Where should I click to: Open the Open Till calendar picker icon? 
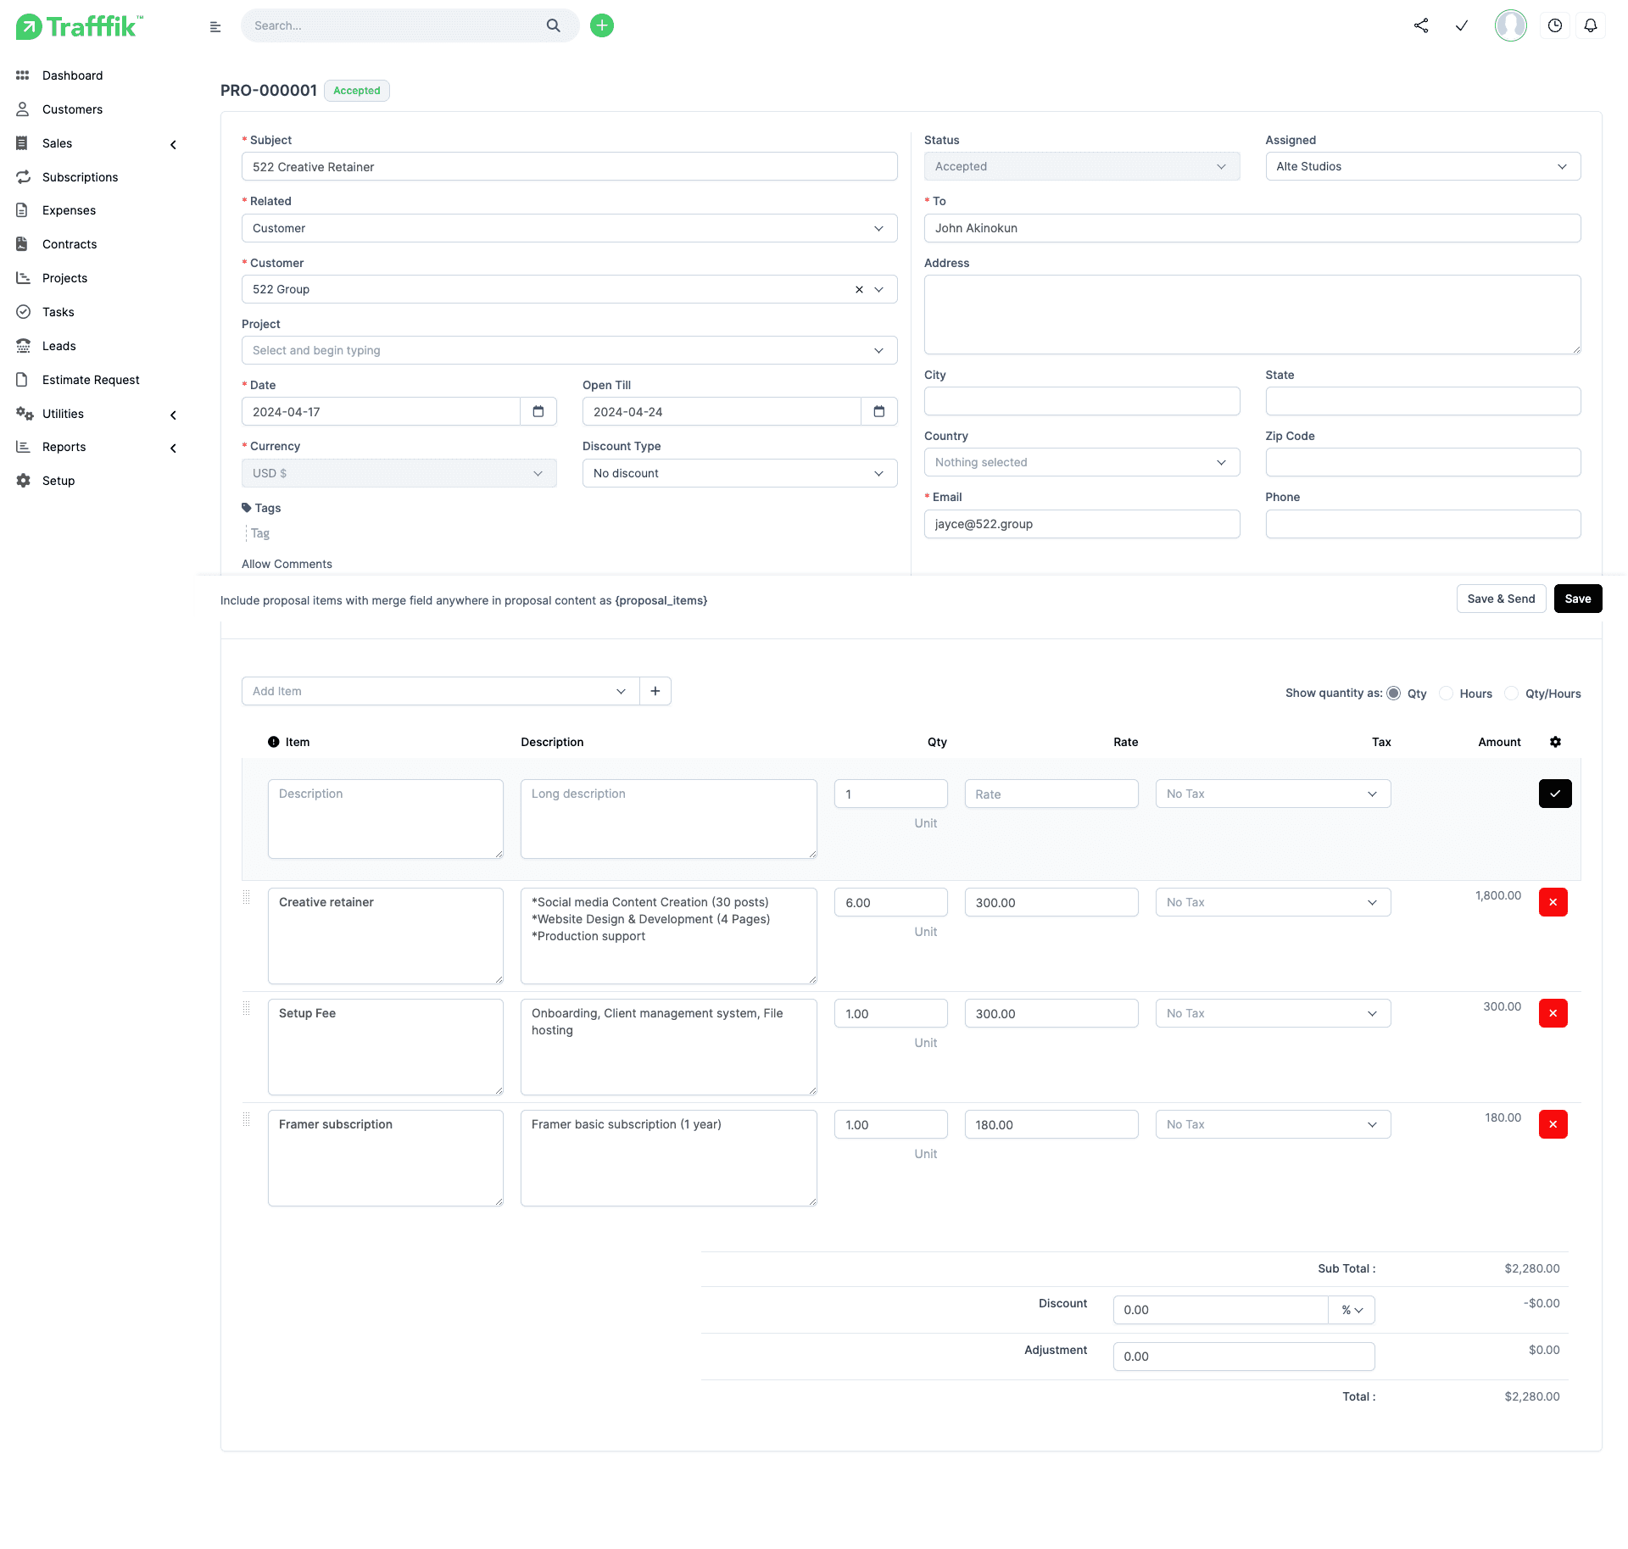(x=879, y=411)
